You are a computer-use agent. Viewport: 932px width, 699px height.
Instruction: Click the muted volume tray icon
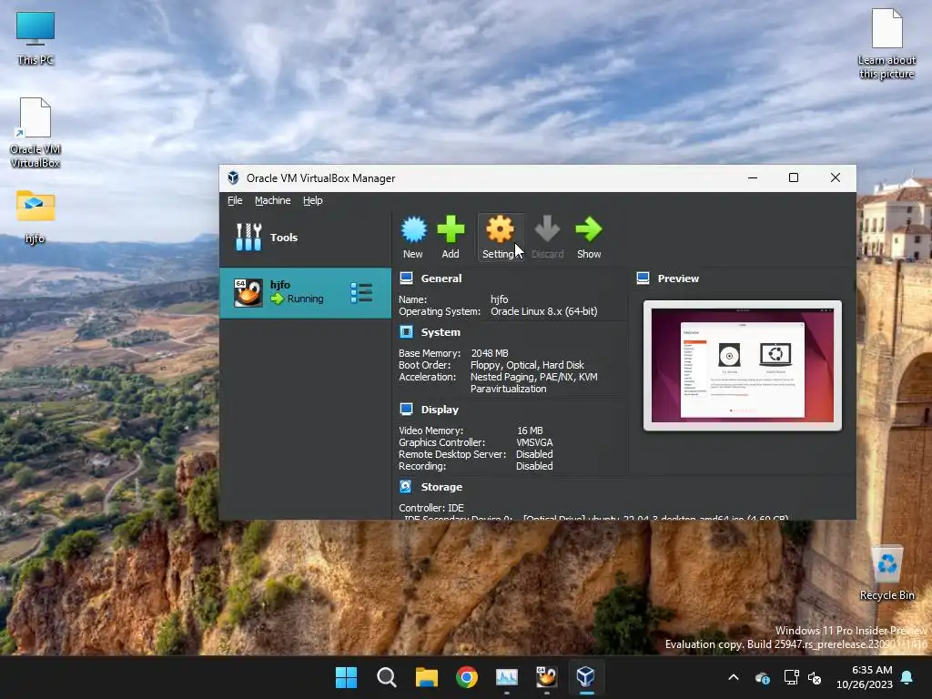coord(815,677)
